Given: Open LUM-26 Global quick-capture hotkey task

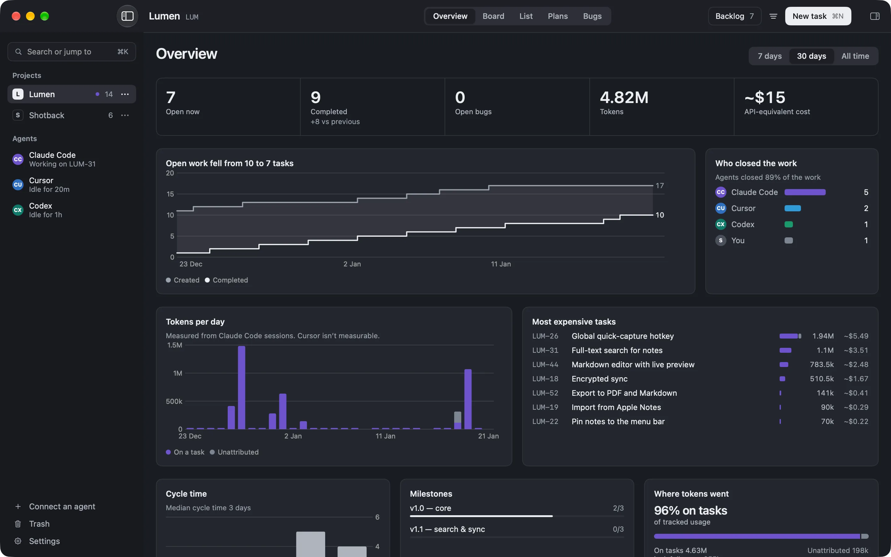Looking at the screenshot, I should click(x=700, y=336).
